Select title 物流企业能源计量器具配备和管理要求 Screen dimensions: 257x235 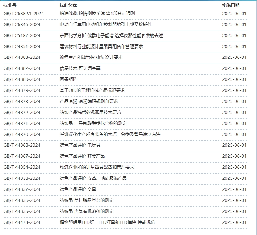[x=97, y=167]
